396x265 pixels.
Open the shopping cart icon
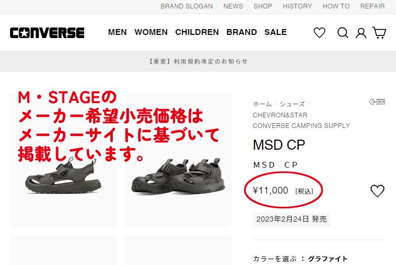tap(380, 33)
